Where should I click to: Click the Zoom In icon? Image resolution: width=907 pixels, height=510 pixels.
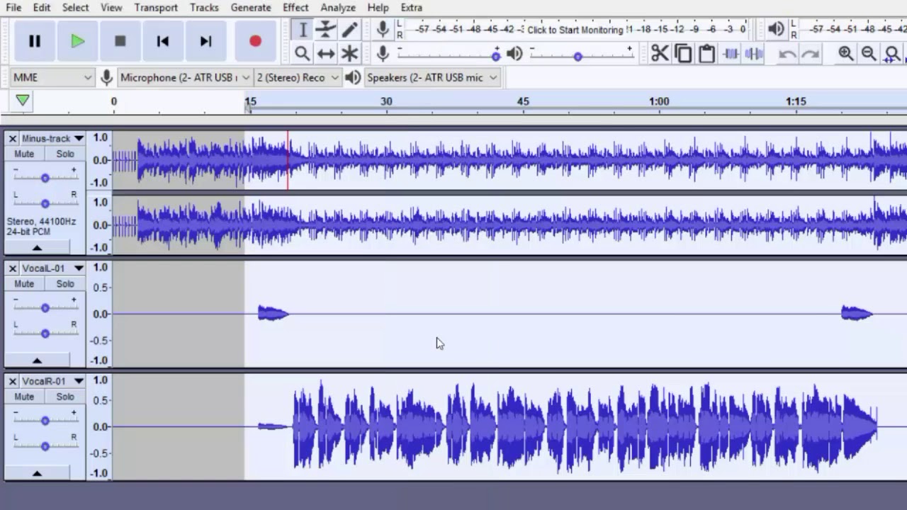(845, 54)
